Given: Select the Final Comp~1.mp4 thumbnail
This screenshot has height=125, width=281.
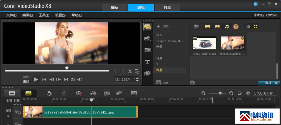Looking at the screenshot, I should point(205,43).
